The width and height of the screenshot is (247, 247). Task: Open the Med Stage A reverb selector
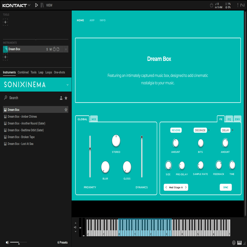tap(176, 187)
